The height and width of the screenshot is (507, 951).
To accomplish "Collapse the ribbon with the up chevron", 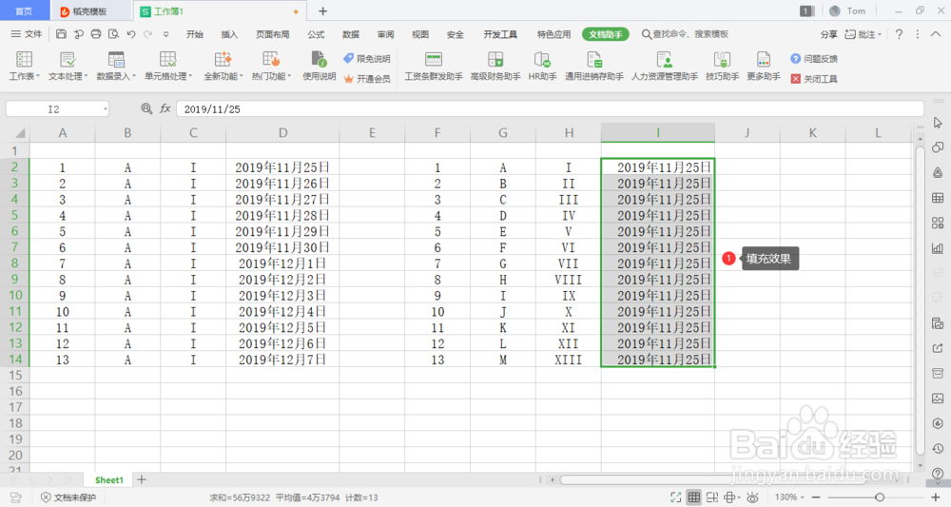I will [936, 34].
